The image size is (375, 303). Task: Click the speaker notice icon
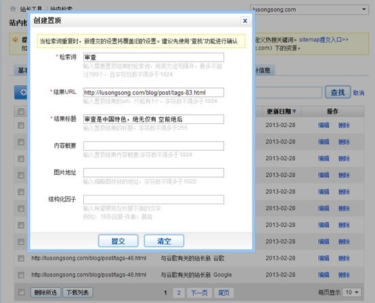16,40
